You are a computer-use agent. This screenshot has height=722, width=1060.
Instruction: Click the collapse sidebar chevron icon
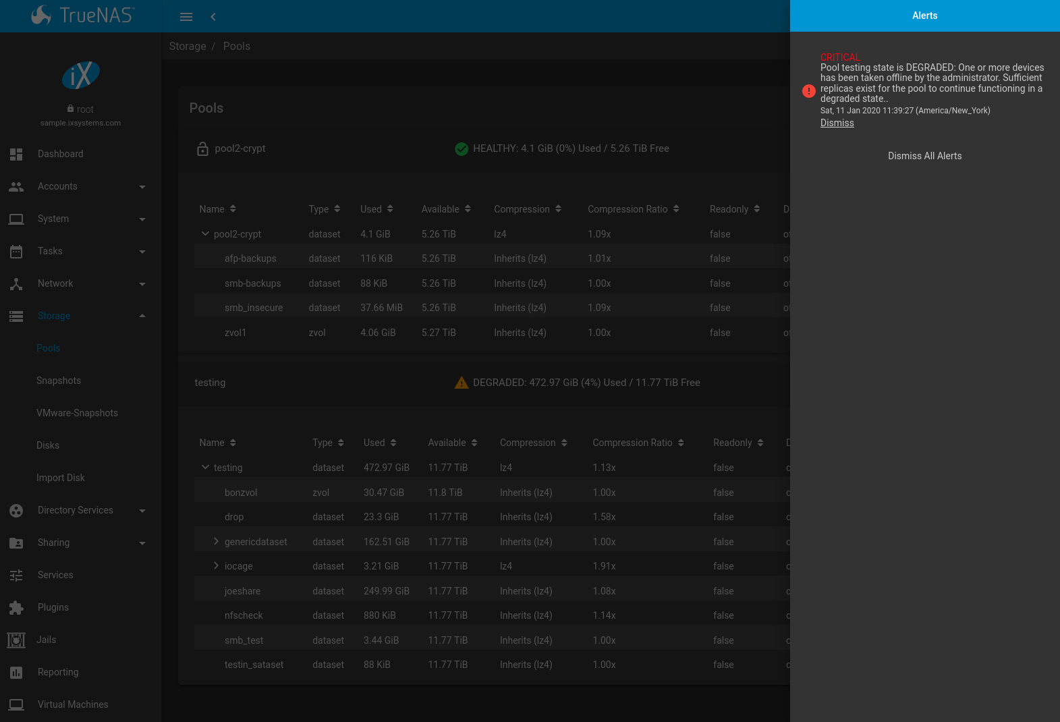pyautogui.click(x=213, y=17)
